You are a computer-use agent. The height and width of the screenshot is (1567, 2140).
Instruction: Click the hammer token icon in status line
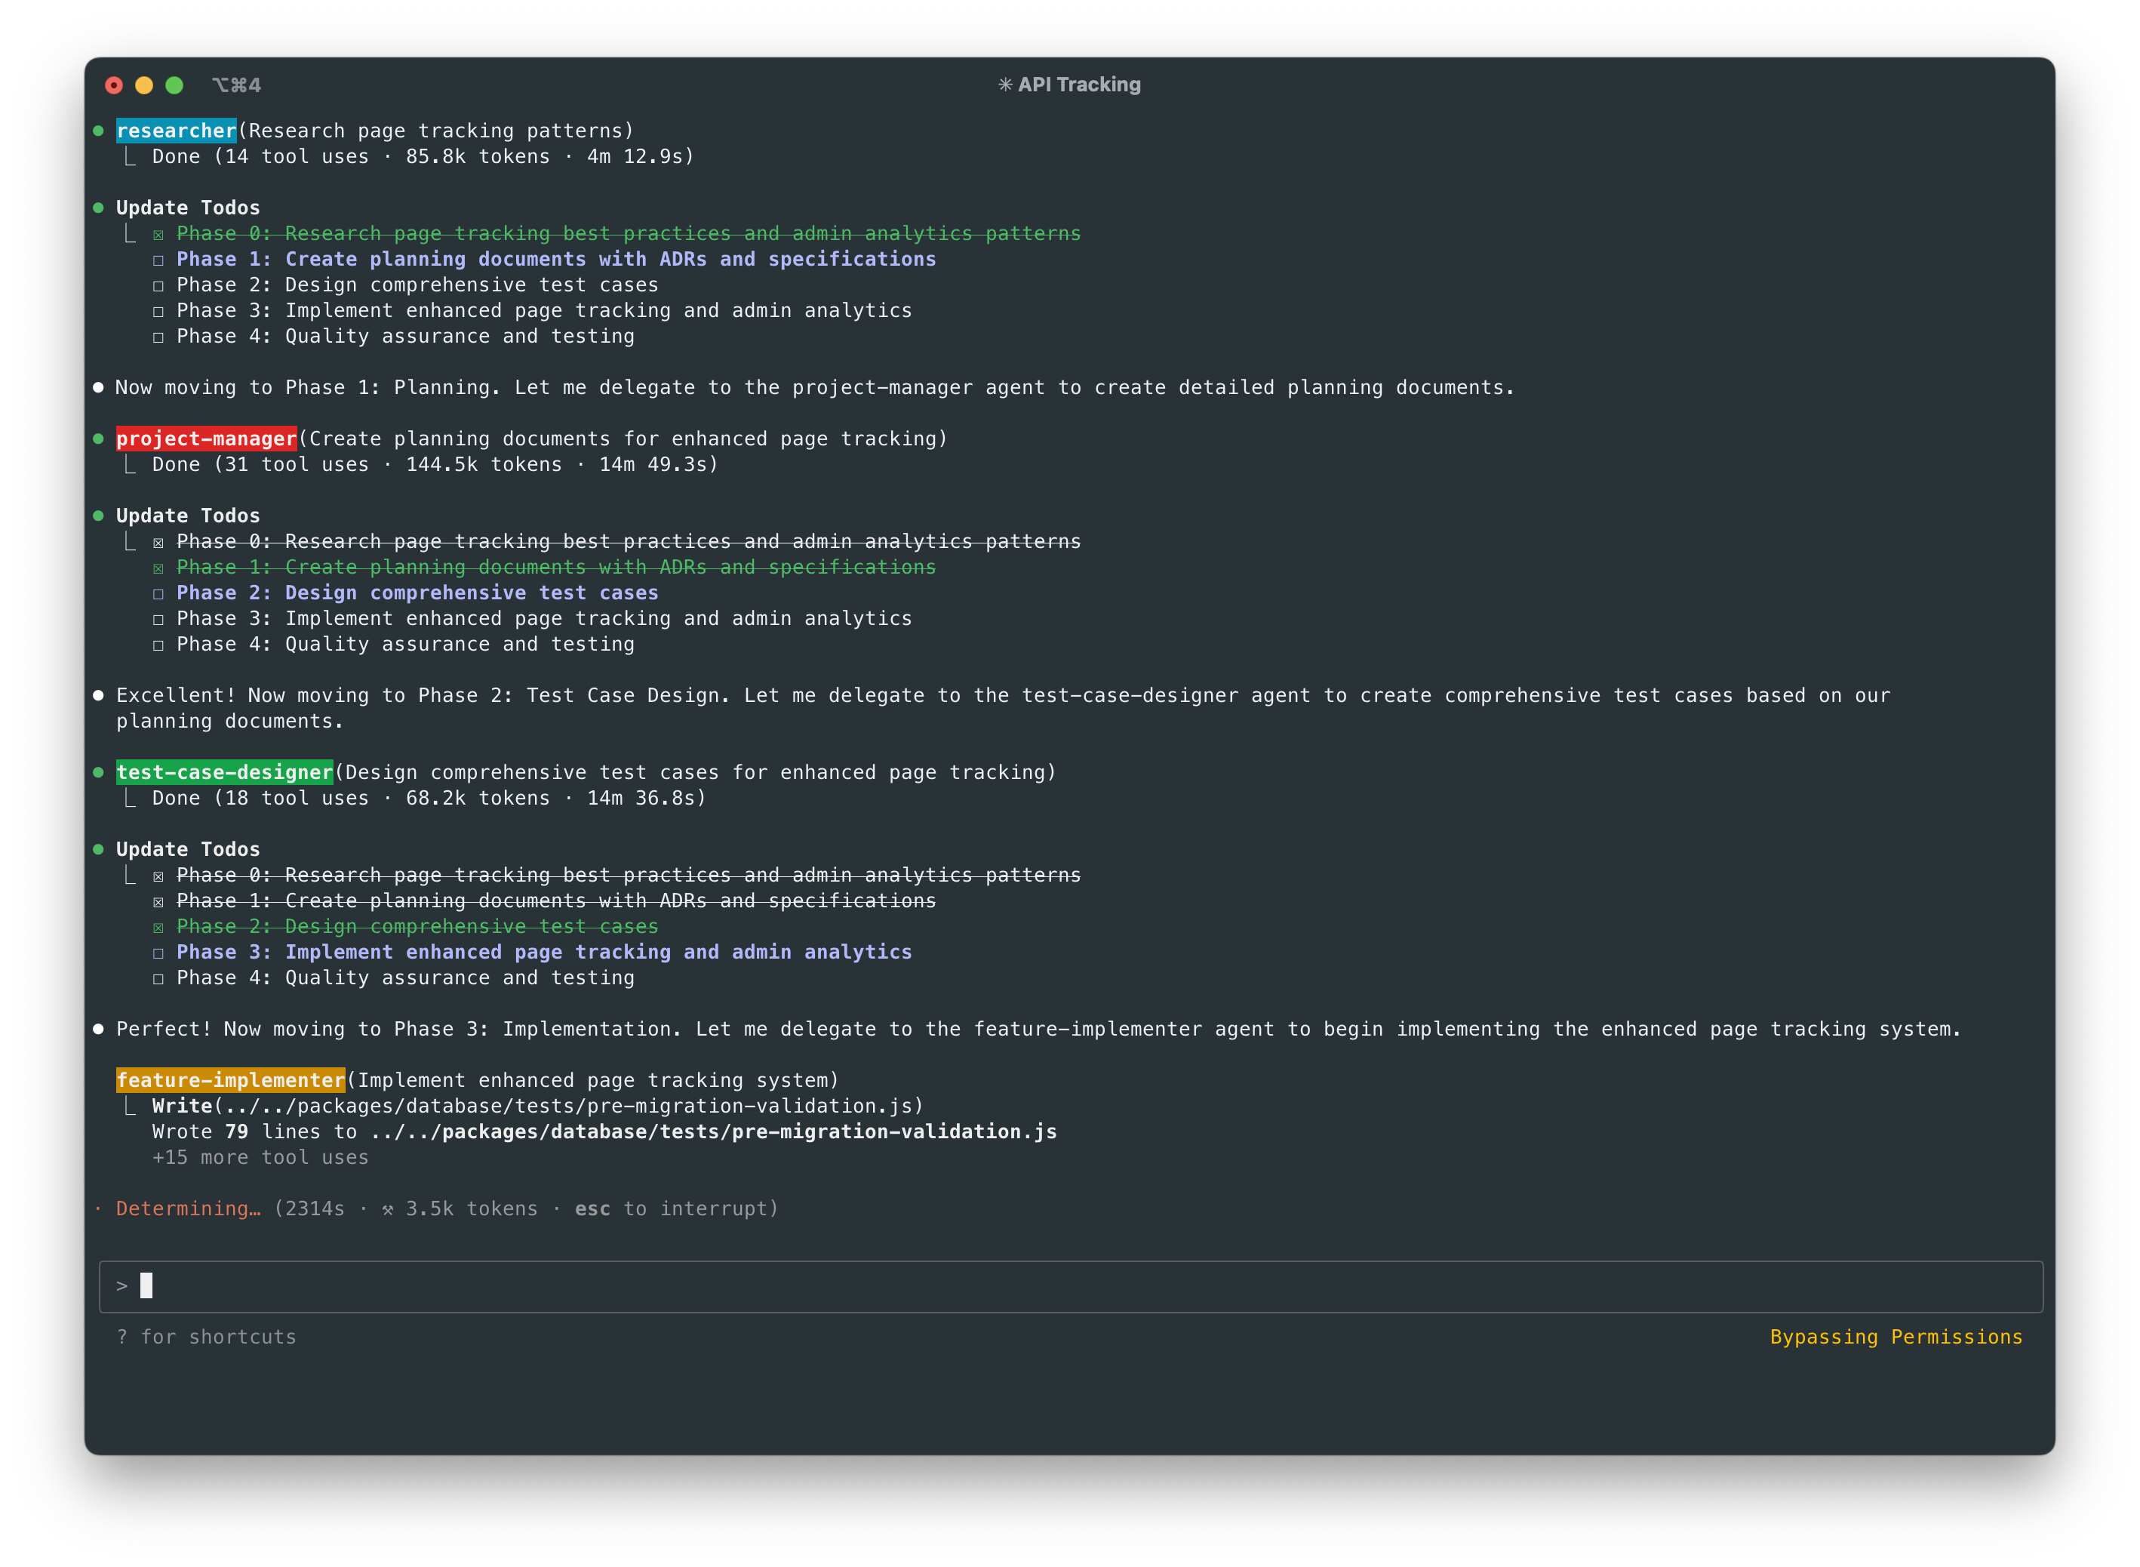pyautogui.click(x=388, y=1209)
